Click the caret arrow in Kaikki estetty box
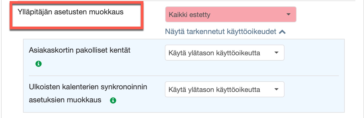Image resolution: width=364 pixels, height=118 pixels. click(x=288, y=15)
